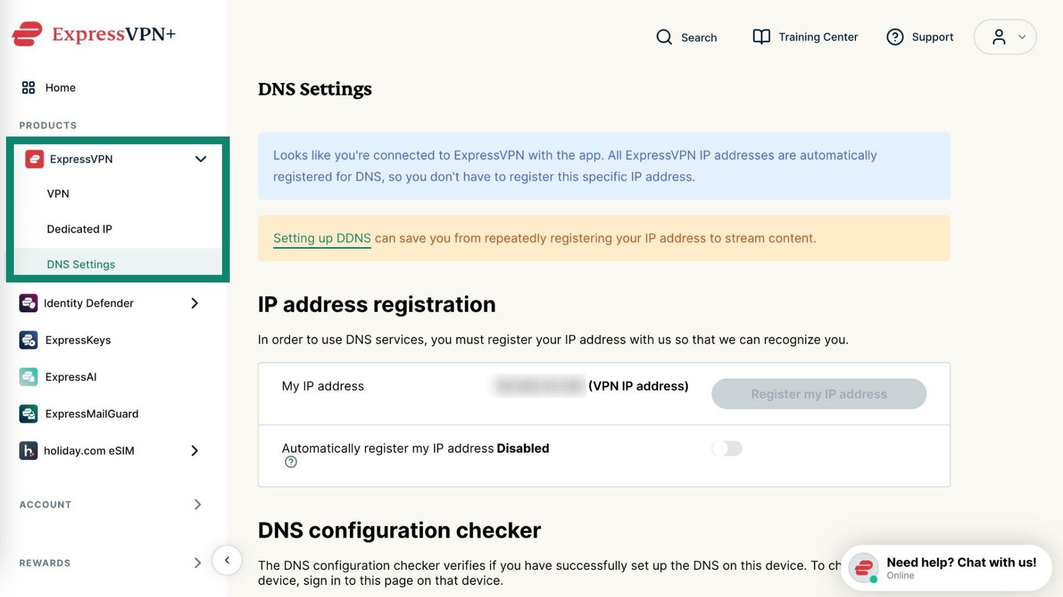Viewport: 1063px width, 597px height.
Task: Expand the holiday.com eSIM submenu
Action: [x=194, y=451]
